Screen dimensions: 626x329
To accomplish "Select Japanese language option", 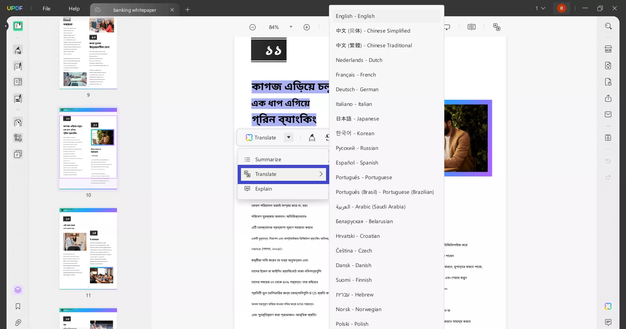I will [x=386, y=119].
